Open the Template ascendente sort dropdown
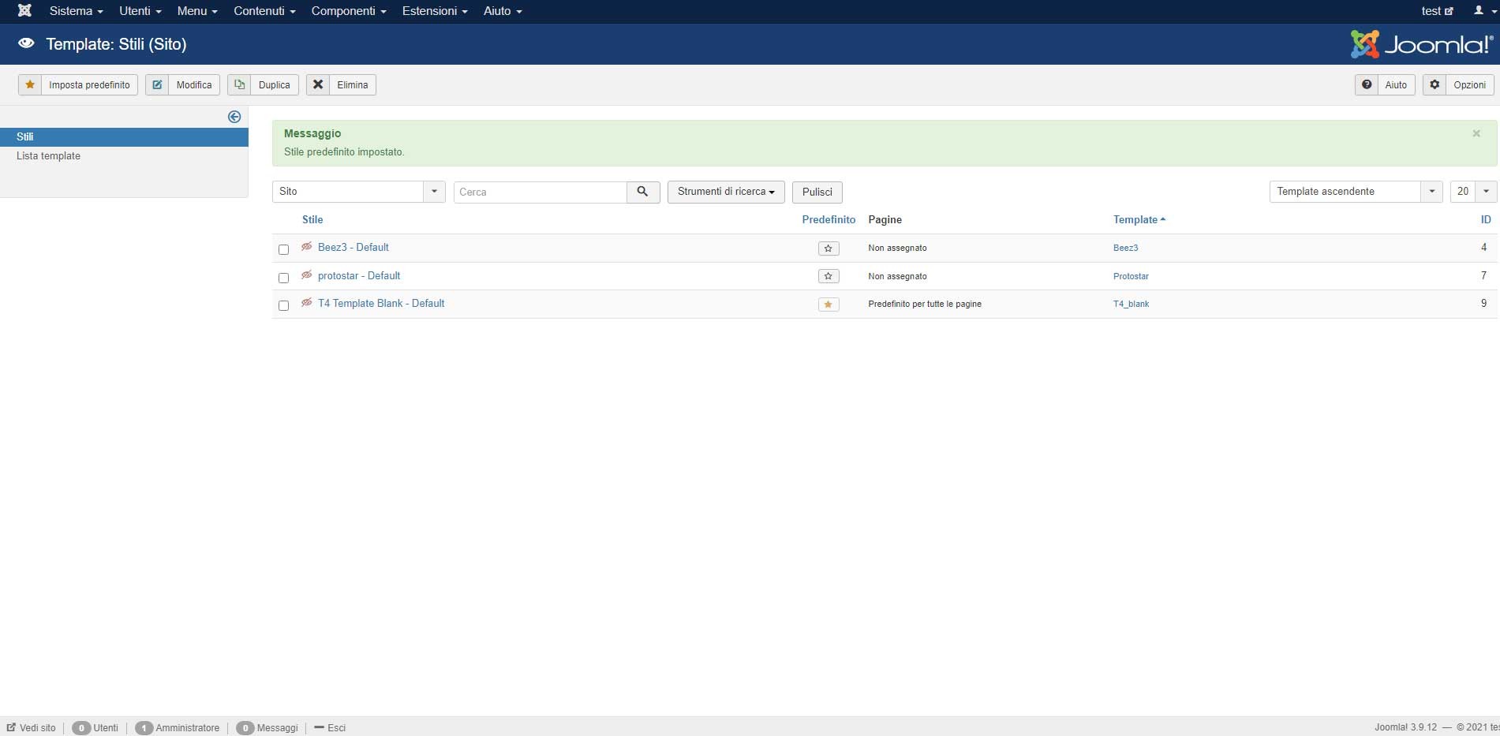The width and height of the screenshot is (1500, 736). 1355,192
